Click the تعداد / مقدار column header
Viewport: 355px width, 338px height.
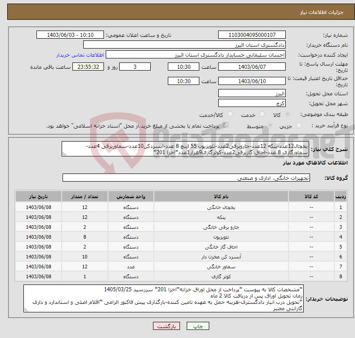tap(85, 196)
